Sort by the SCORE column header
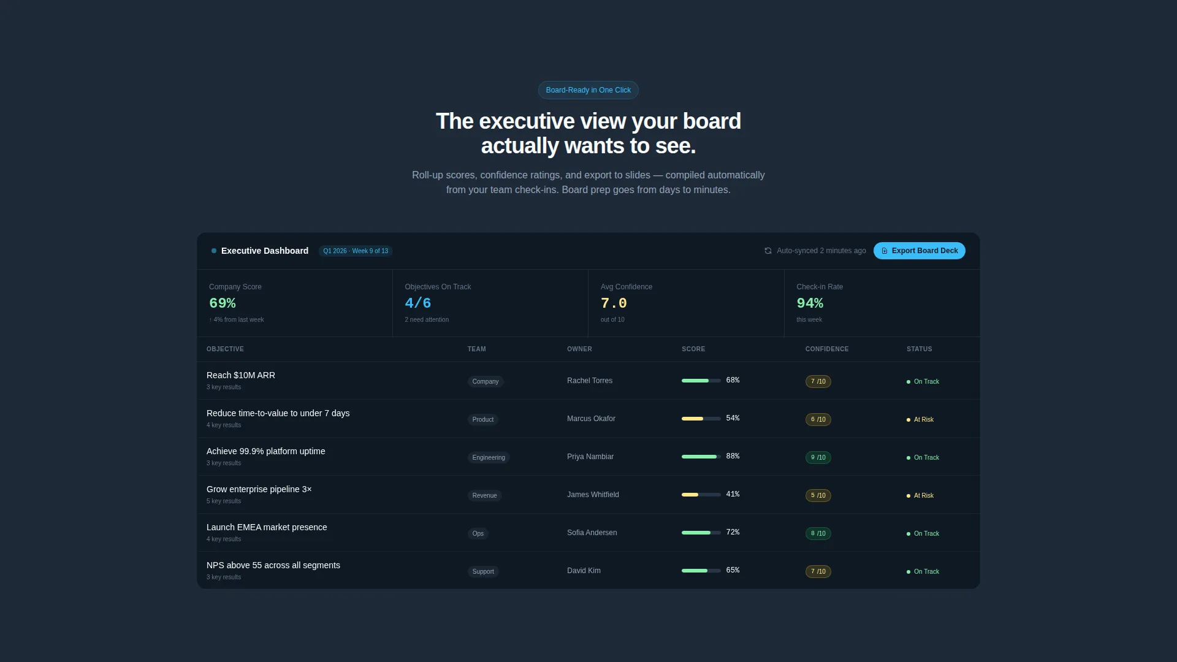Viewport: 1177px width, 662px height. 693,349
